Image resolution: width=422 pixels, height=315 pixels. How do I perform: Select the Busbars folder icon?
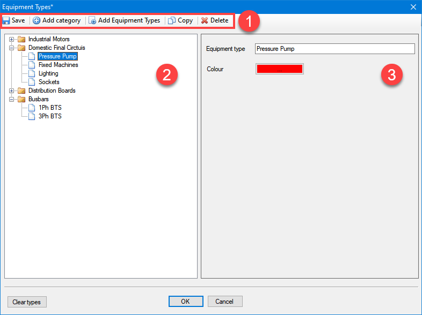[x=21, y=99]
